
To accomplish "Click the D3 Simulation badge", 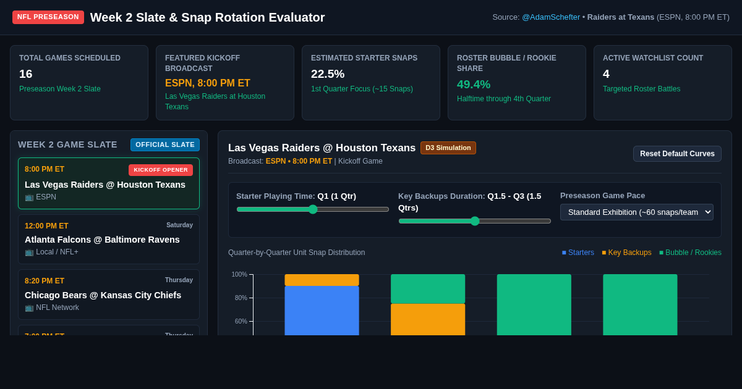I will pyautogui.click(x=448, y=148).
